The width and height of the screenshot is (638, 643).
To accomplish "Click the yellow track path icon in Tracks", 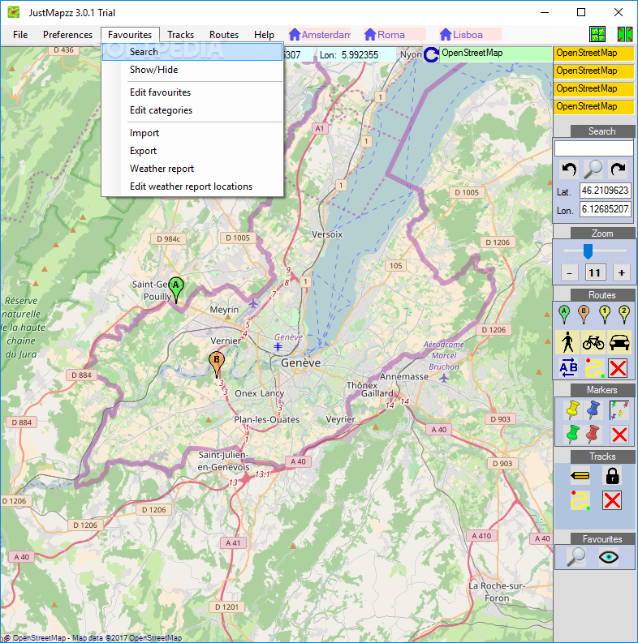I will pyautogui.click(x=580, y=500).
